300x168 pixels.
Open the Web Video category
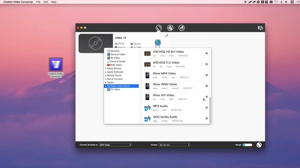114,65
